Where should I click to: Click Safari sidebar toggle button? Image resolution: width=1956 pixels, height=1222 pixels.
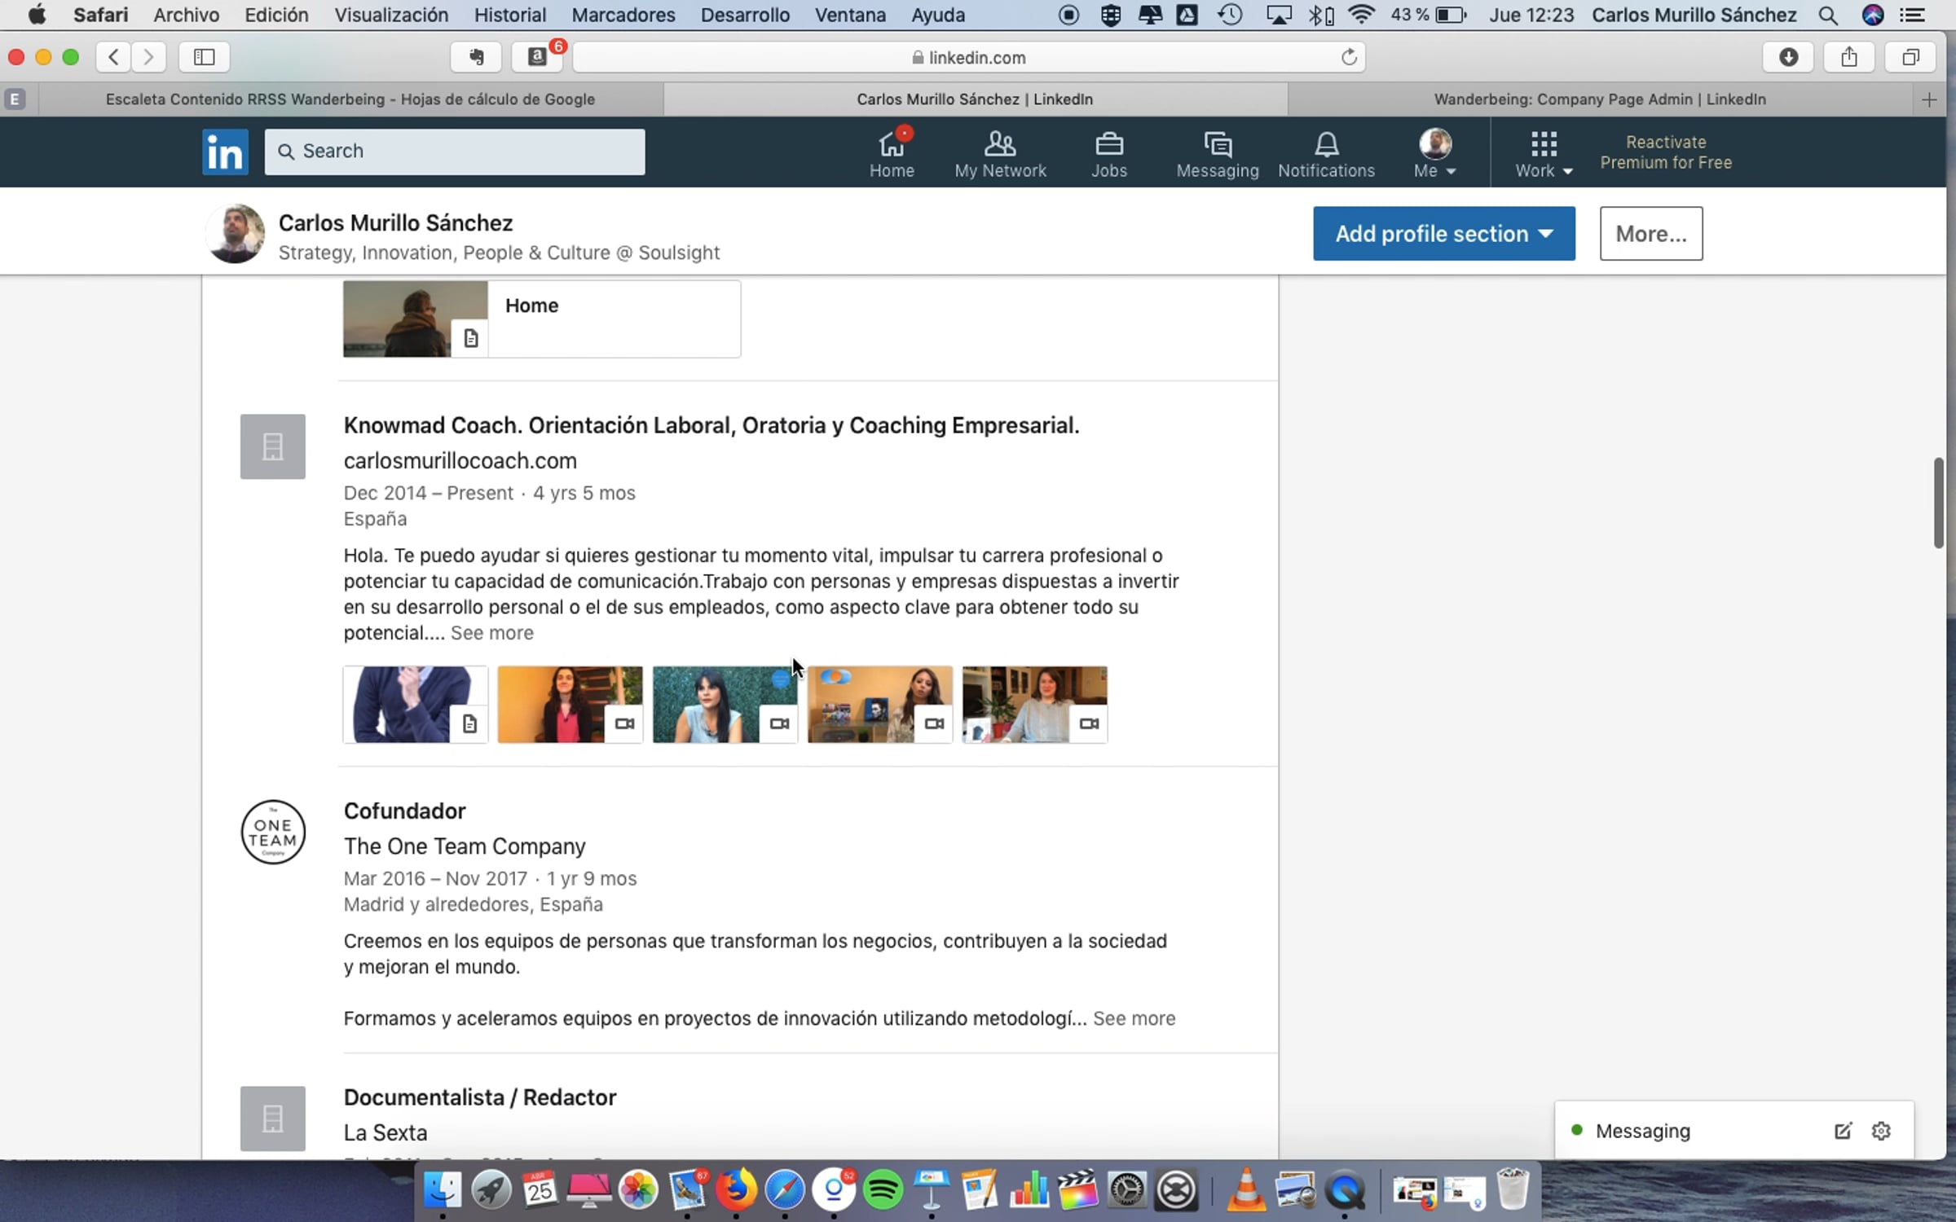pos(204,57)
